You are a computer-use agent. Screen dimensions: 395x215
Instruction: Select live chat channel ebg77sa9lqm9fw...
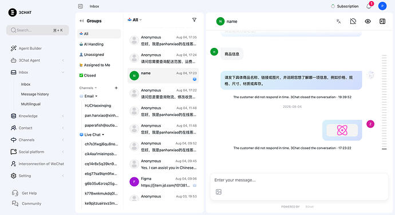click(x=101, y=173)
